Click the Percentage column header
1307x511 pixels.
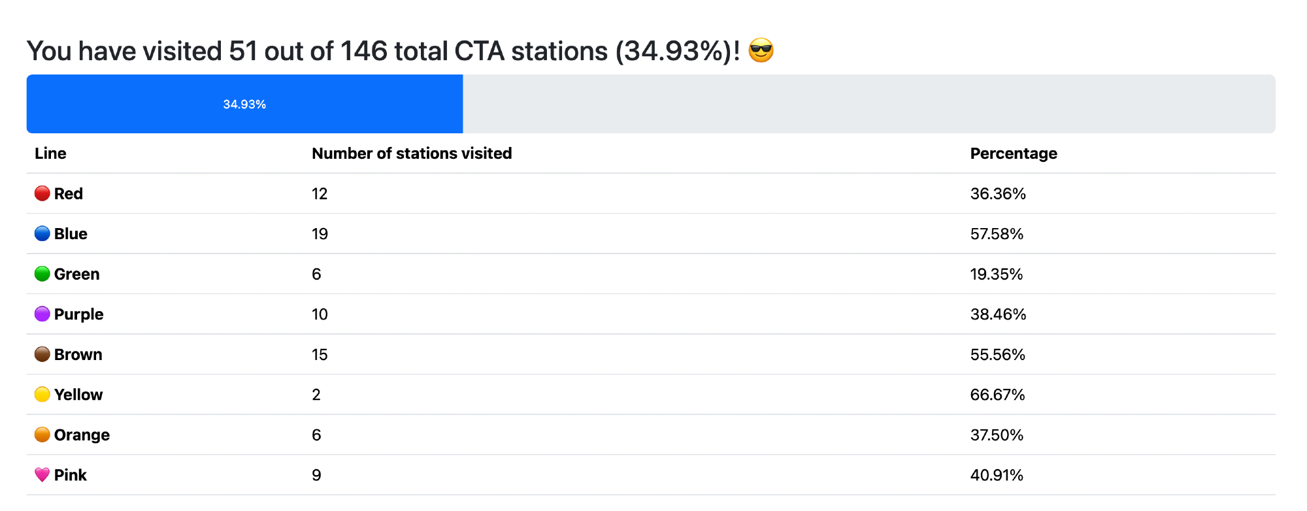(x=1013, y=154)
